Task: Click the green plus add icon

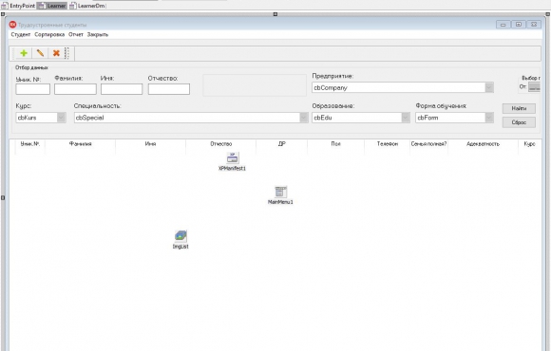Action: (x=24, y=53)
